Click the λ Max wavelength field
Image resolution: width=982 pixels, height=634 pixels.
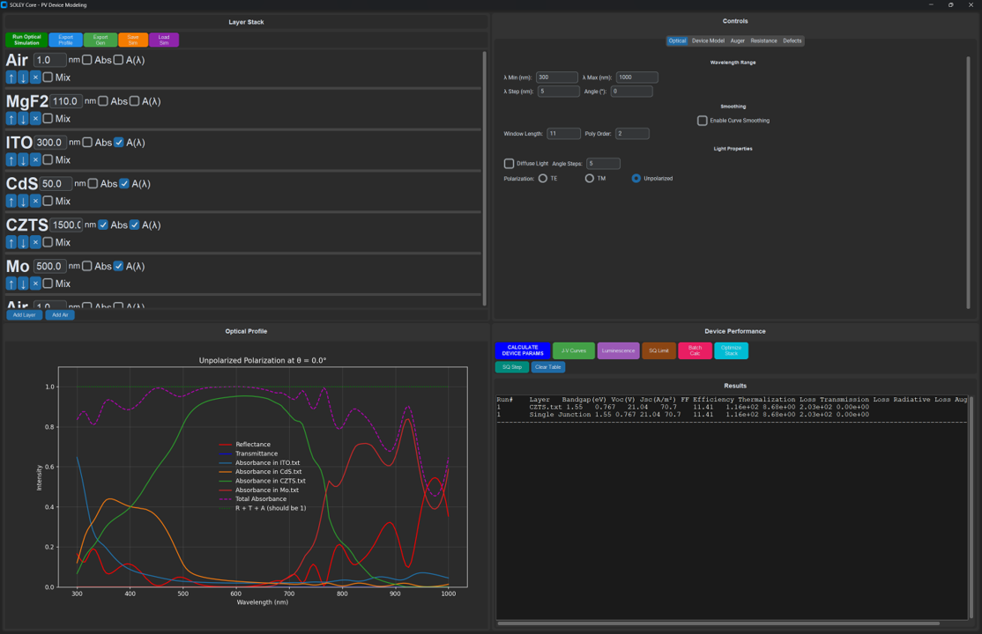point(637,77)
